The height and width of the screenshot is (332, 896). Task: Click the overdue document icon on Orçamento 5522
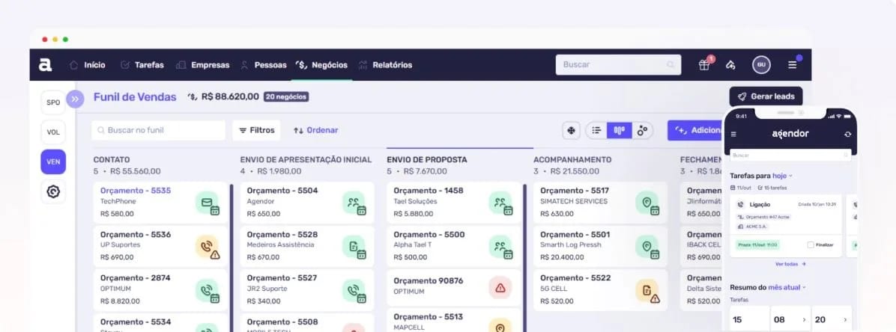coord(647,291)
